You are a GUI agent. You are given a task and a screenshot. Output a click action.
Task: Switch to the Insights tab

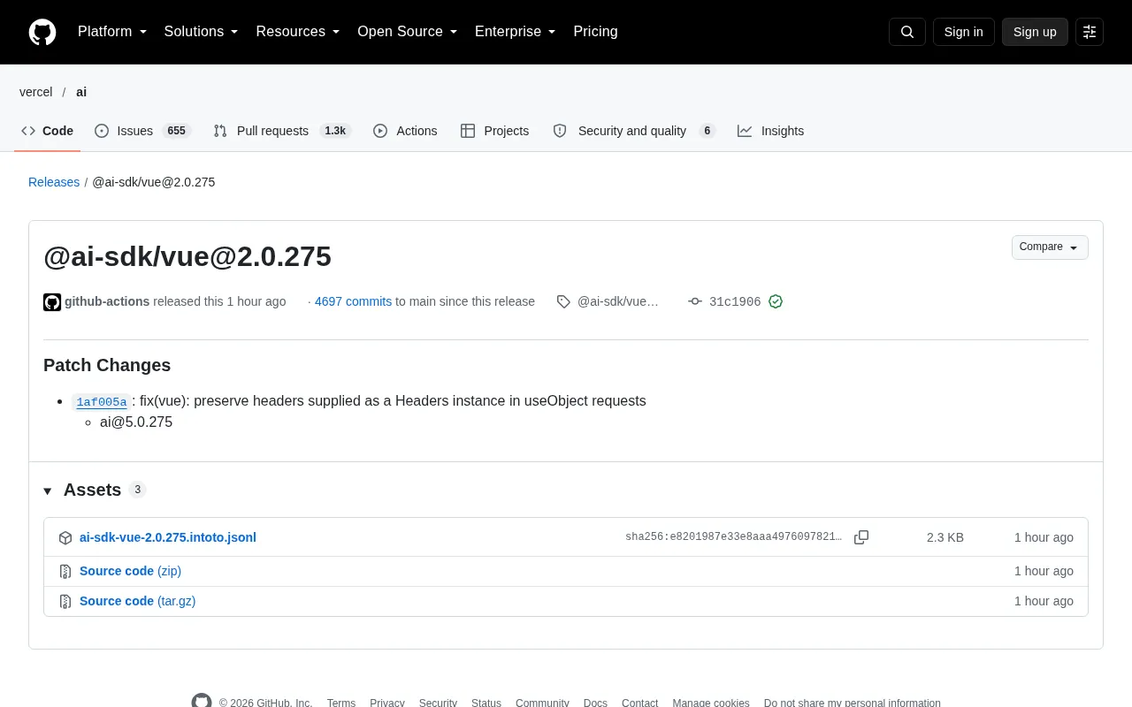[771, 131]
